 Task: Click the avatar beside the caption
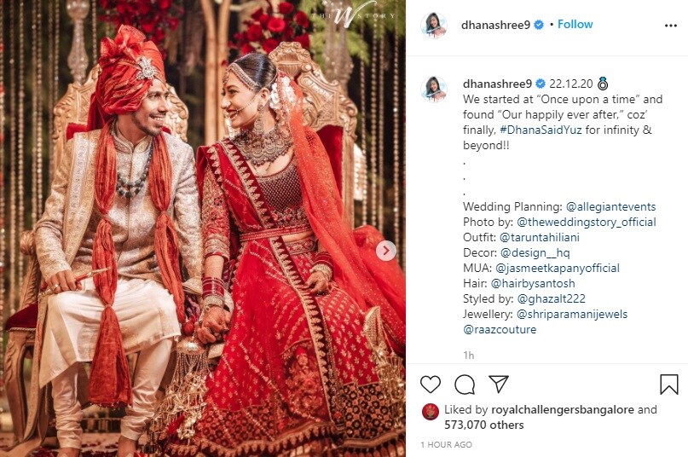(x=433, y=89)
